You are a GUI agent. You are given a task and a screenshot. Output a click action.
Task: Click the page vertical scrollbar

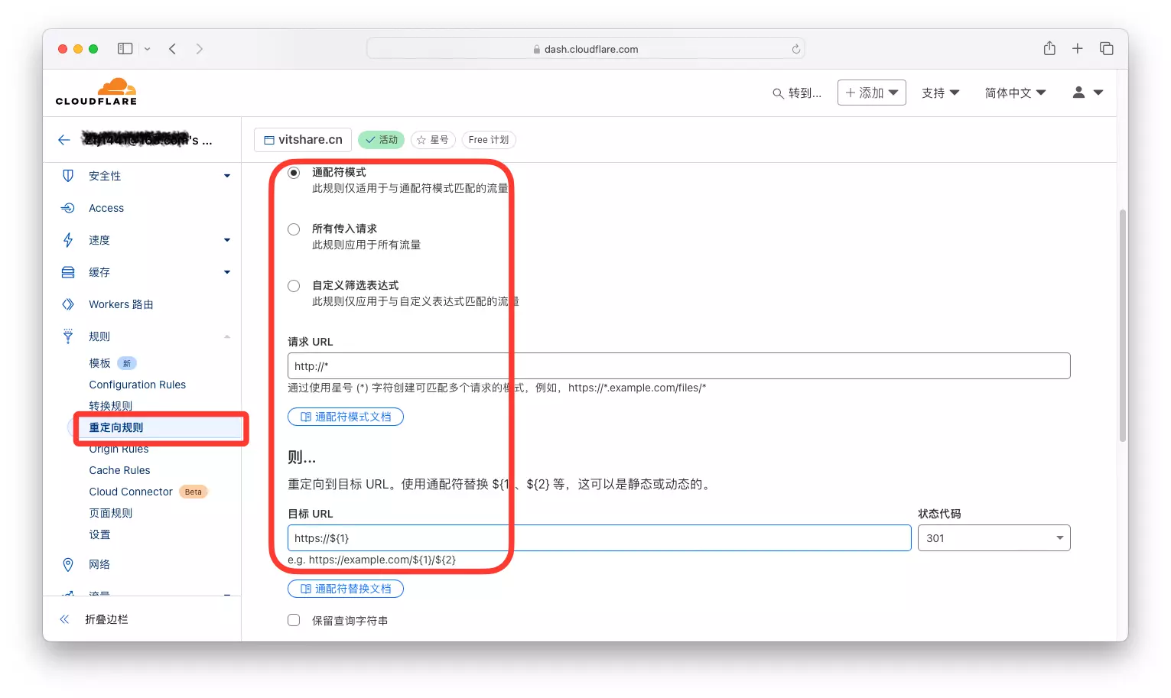point(1122,325)
